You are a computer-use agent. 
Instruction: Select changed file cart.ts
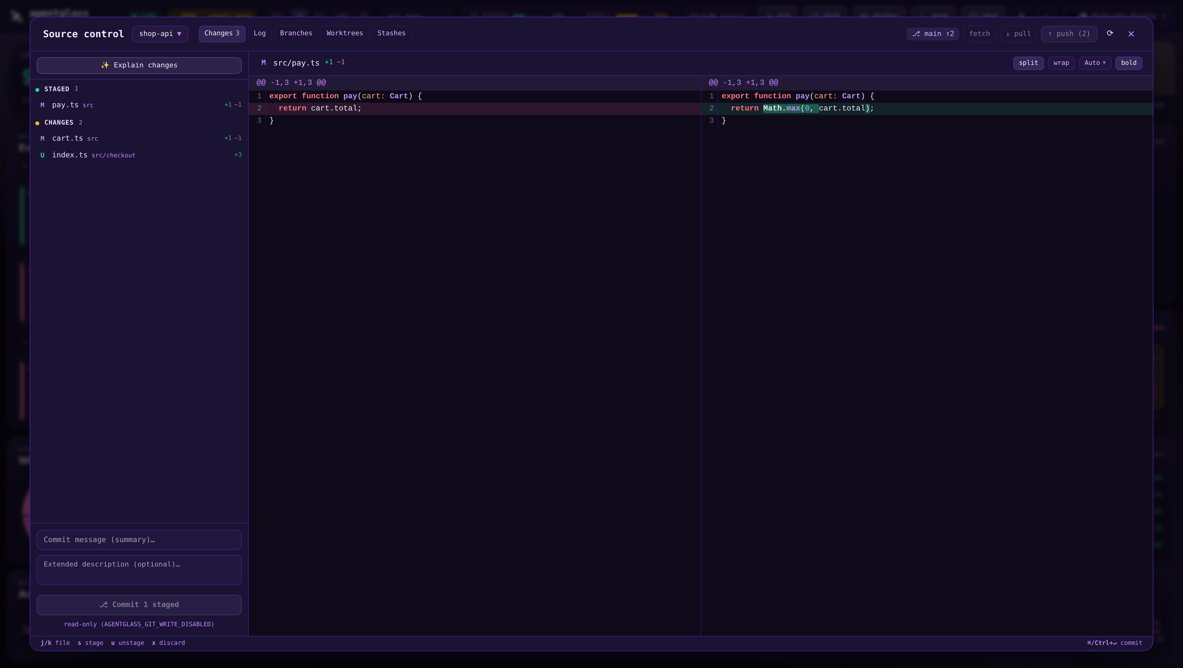pos(139,138)
